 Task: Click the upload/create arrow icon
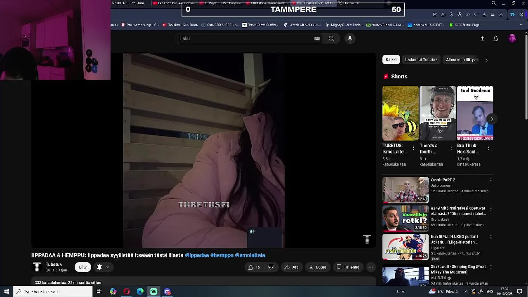pos(482,38)
